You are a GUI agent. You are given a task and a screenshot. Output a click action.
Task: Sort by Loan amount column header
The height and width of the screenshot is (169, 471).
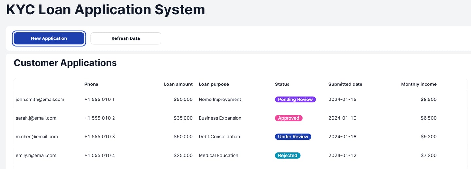point(178,84)
